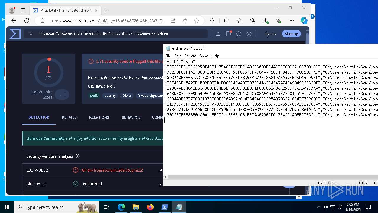Open a new Edge tab
This screenshot has height=213, width=378.
[x=106, y=10]
